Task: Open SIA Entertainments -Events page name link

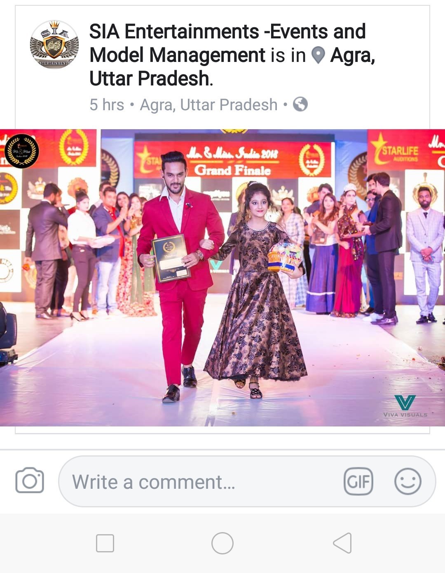Action: coord(227,43)
